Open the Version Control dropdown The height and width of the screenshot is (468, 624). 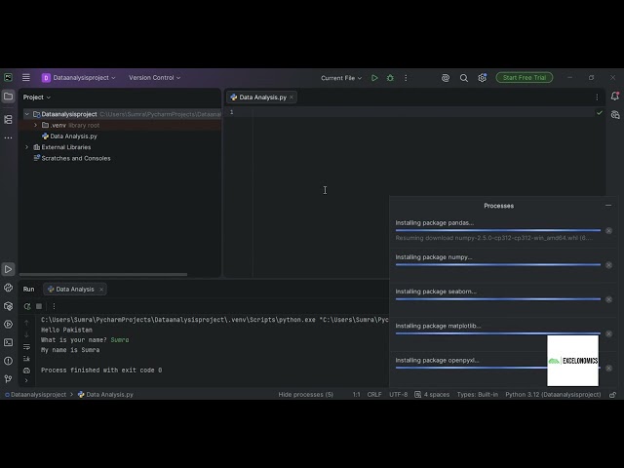click(x=154, y=78)
